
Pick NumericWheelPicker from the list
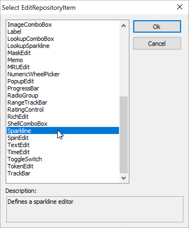33,74
